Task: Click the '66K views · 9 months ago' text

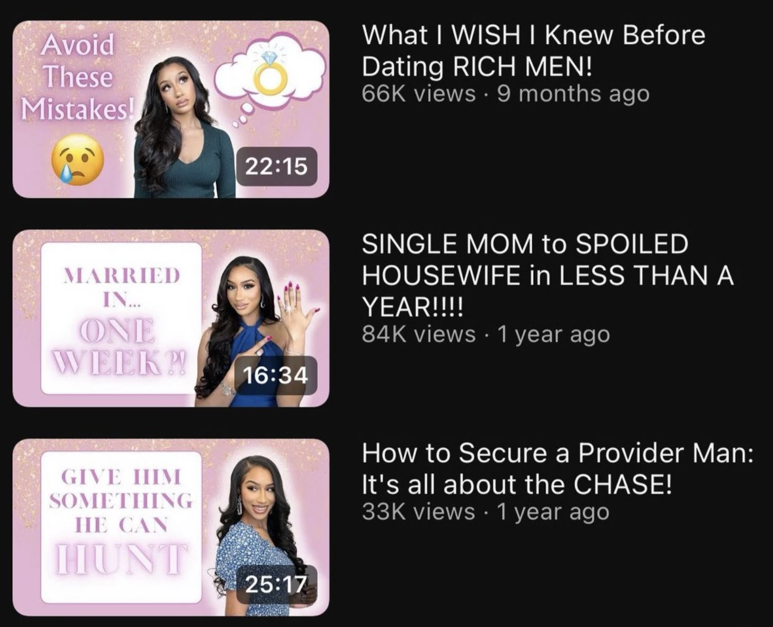Action: coord(506,94)
